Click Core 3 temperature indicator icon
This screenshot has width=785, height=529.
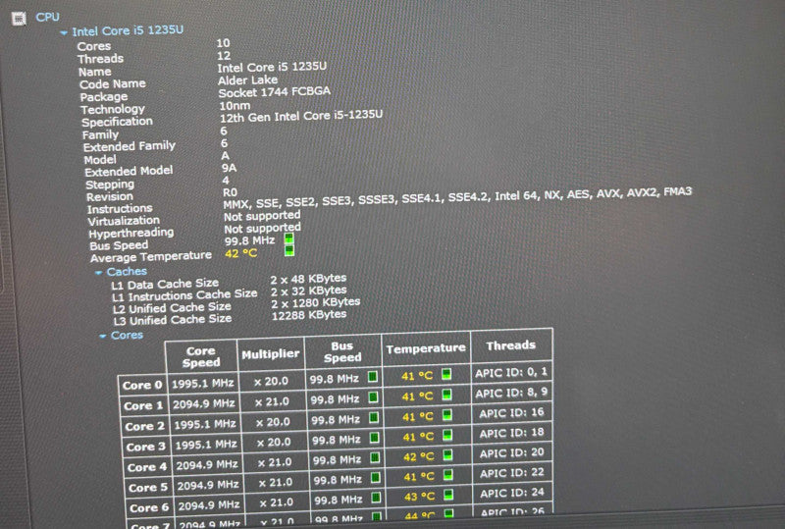click(447, 435)
